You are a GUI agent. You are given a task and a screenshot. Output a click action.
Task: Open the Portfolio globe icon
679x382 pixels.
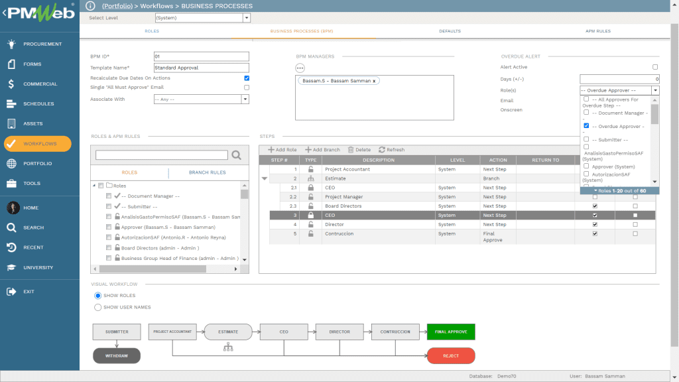pyautogui.click(x=11, y=163)
